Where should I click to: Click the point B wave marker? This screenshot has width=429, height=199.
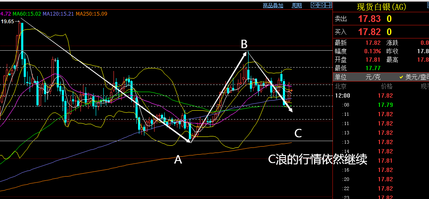point(244,44)
